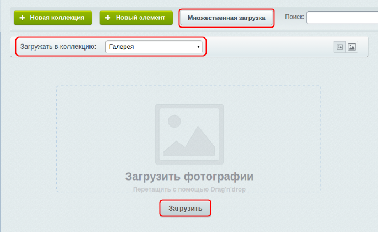Click the plus icon on Новая коллекция
The image size is (381, 235).
(23, 18)
